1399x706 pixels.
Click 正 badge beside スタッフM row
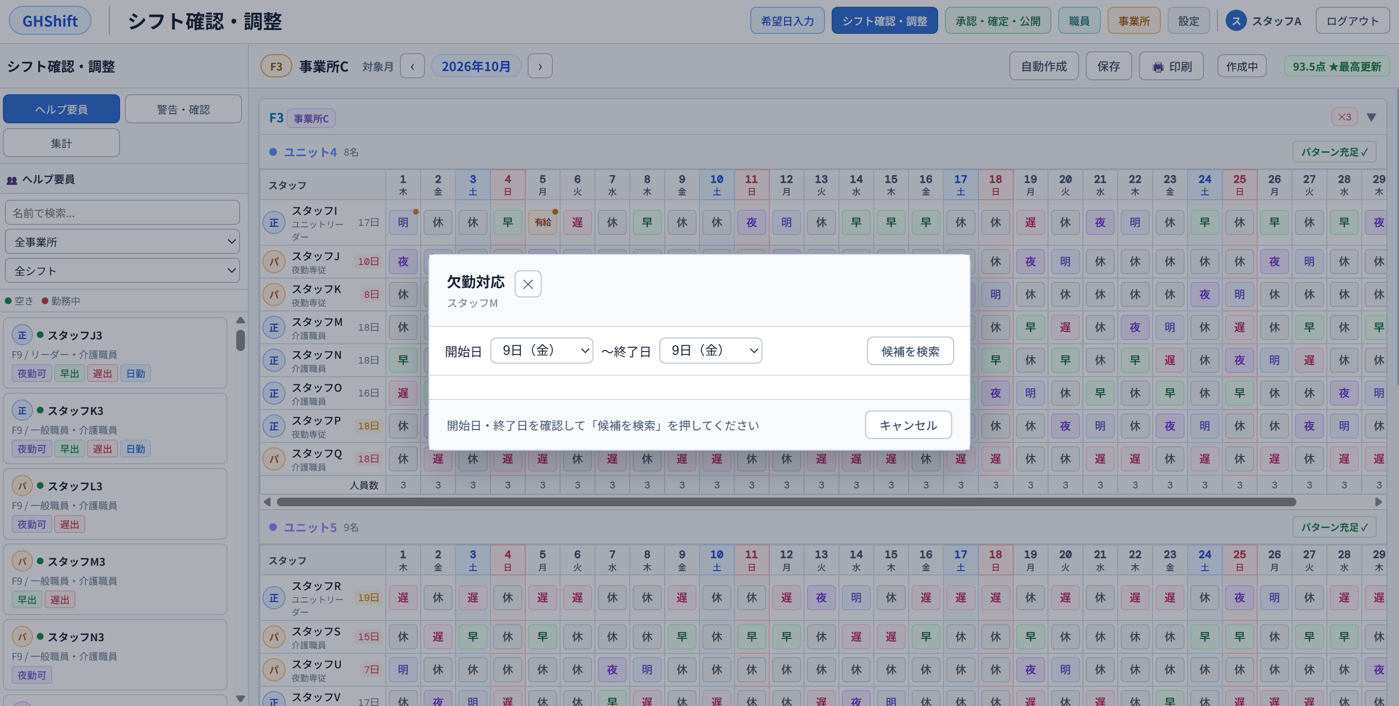click(x=274, y=327)
